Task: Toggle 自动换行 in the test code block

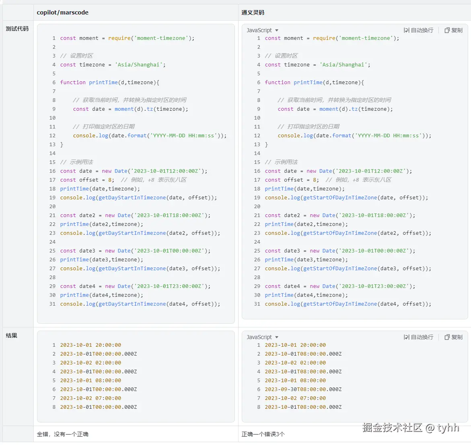Action: pos(418,30)
